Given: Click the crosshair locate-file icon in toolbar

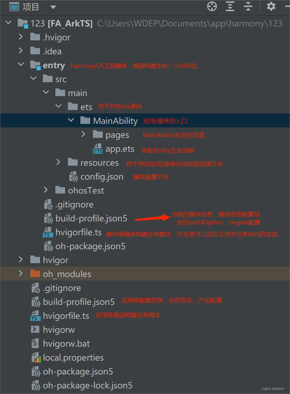Looking at the screenshot, I should click(x=212, y=6).
